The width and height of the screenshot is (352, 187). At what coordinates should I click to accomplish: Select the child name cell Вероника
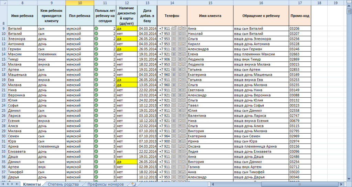coord(22,95)
